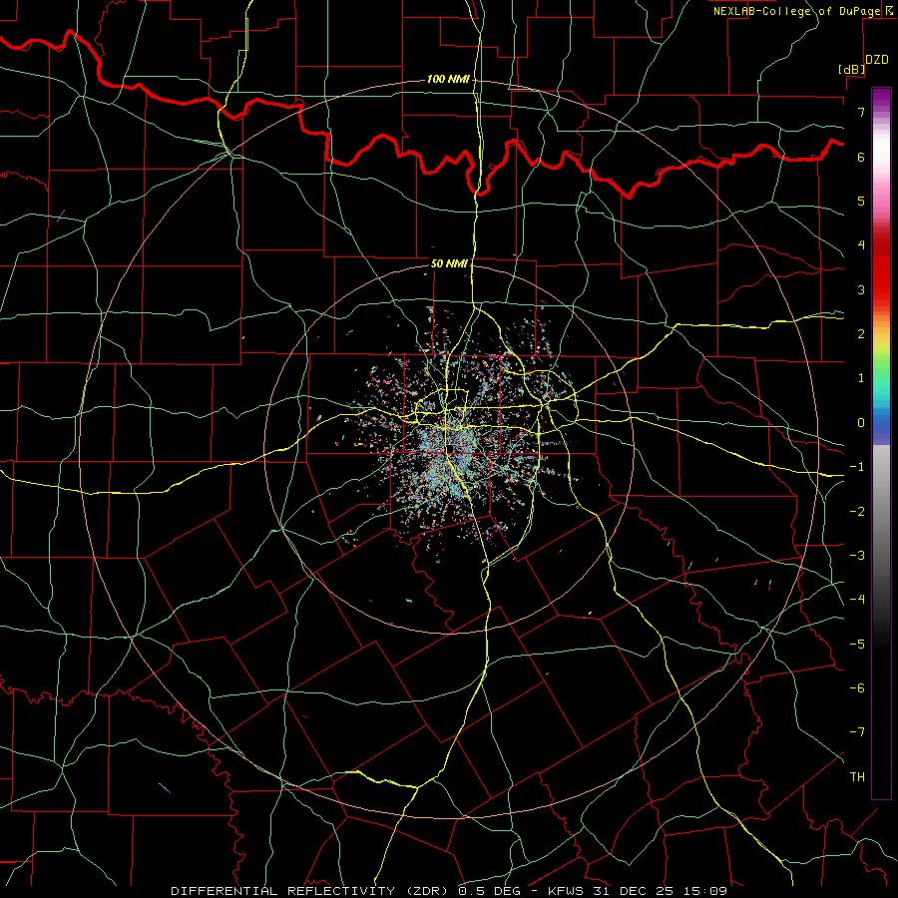
Task: Click the -2 value on the color scale
Action: [857, 512]
